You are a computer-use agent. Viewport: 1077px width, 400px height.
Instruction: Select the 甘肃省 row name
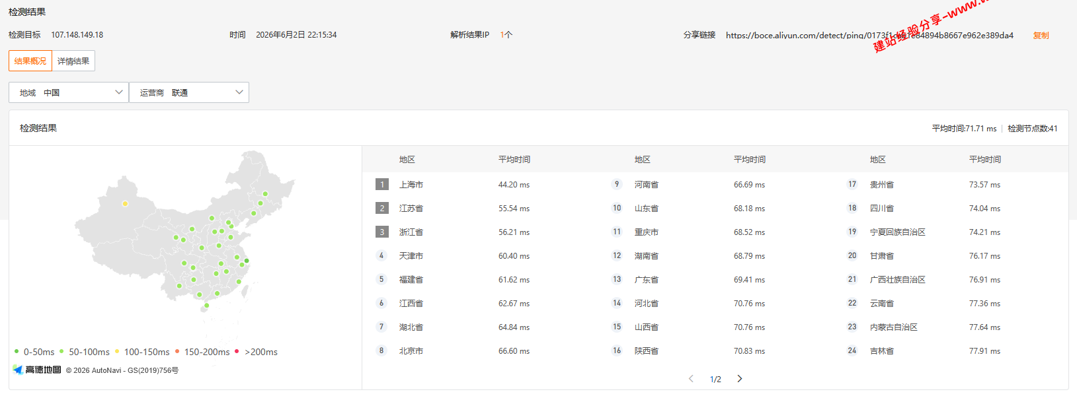(x=882, y=256)
